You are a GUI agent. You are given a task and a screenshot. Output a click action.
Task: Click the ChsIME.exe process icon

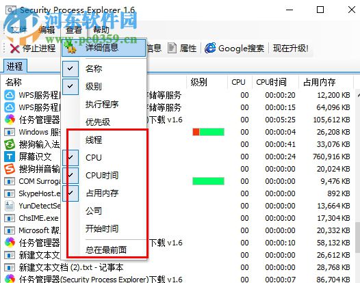pos(10,218)
